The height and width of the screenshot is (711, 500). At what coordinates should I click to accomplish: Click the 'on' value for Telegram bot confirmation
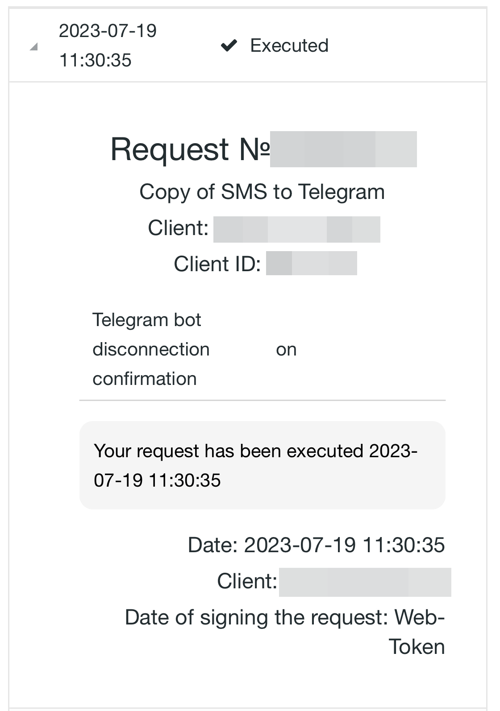(x=286, y=350)
